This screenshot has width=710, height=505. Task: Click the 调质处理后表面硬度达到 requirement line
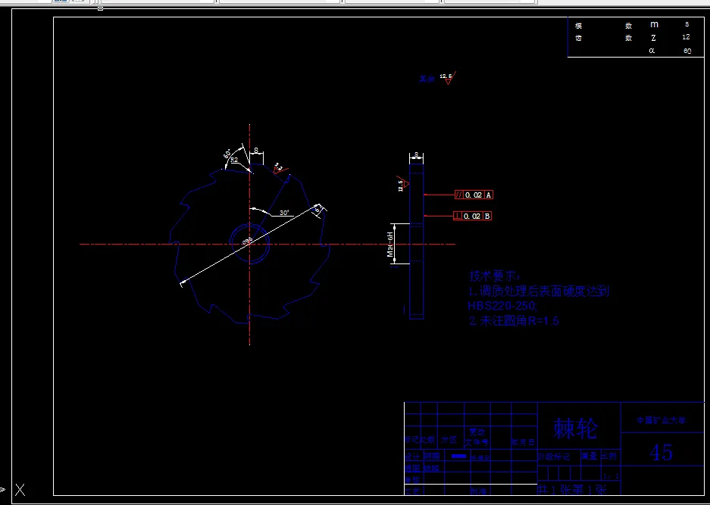tap(539, 291)
